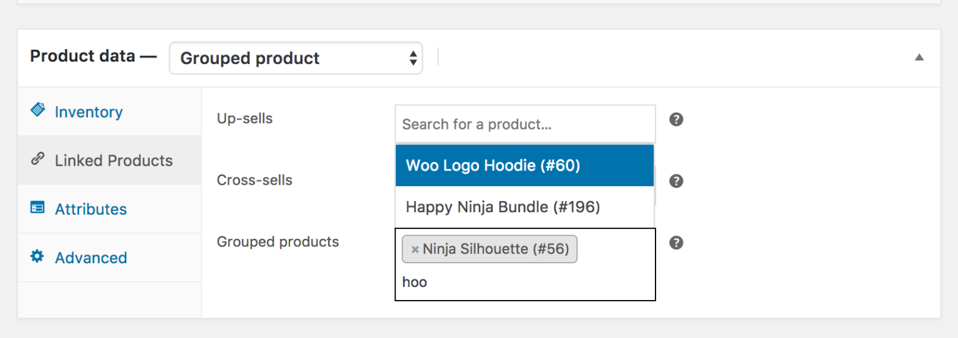
Task: Open the Advanced settings tab
Action: [x=90, y=258]
